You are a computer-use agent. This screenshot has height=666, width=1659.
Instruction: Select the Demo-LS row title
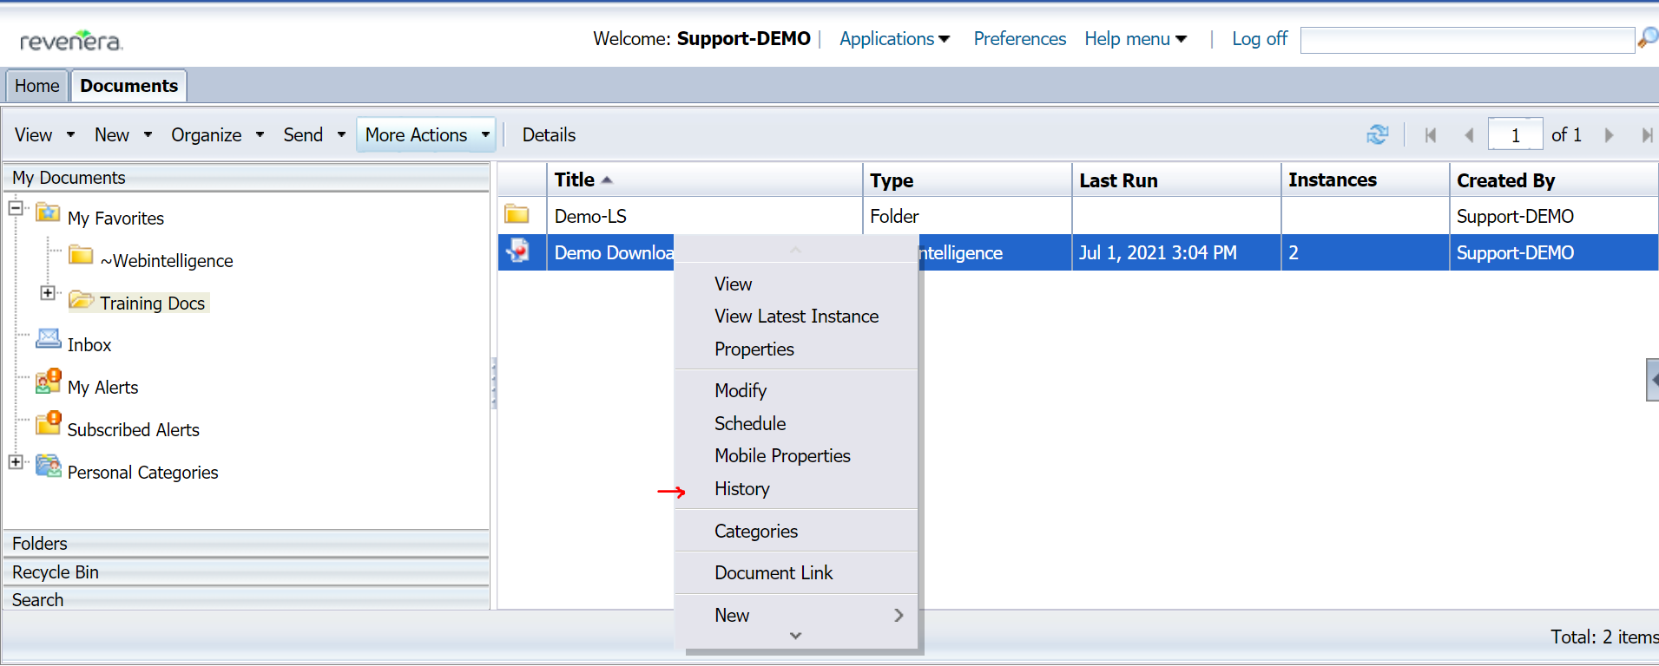tap(590, 217)
